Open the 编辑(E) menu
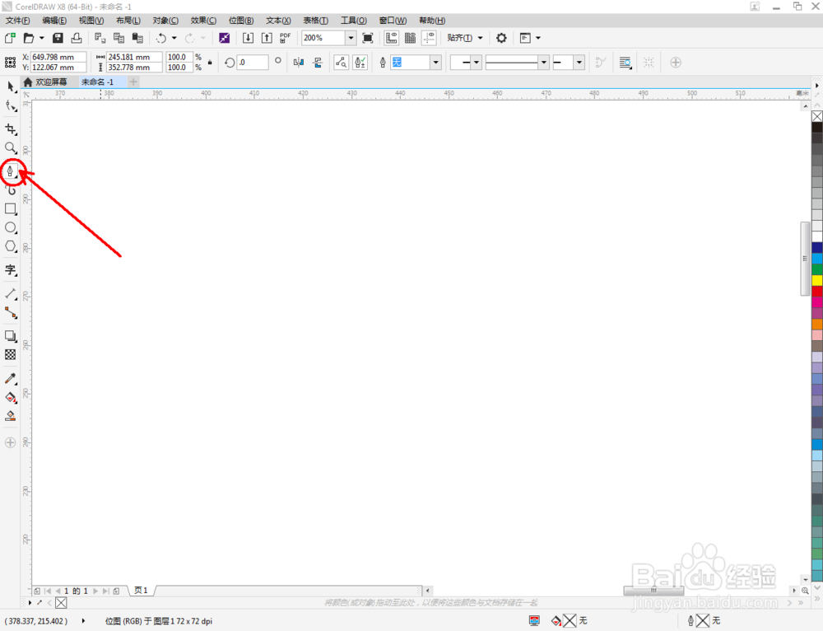 (54, 21)
